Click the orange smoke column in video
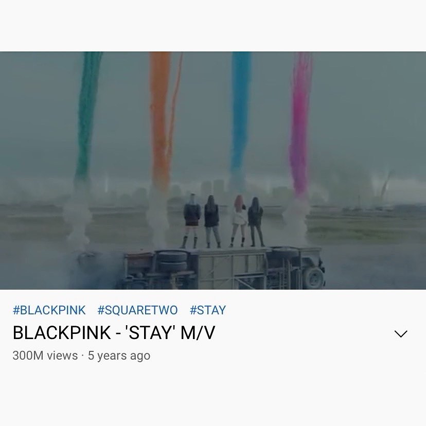Screen dimensions: 426x426 point(161,117)
